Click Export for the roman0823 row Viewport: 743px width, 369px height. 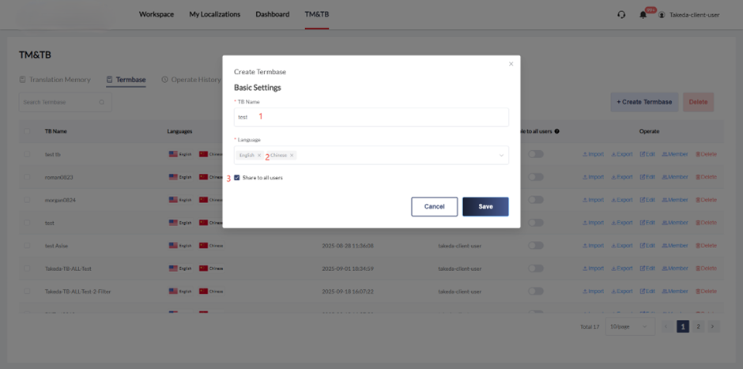622,177
